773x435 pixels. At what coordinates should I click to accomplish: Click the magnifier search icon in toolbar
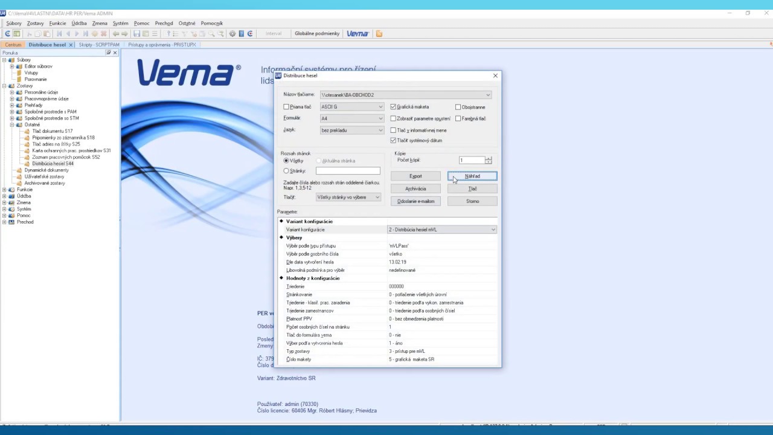pos(213,34)
